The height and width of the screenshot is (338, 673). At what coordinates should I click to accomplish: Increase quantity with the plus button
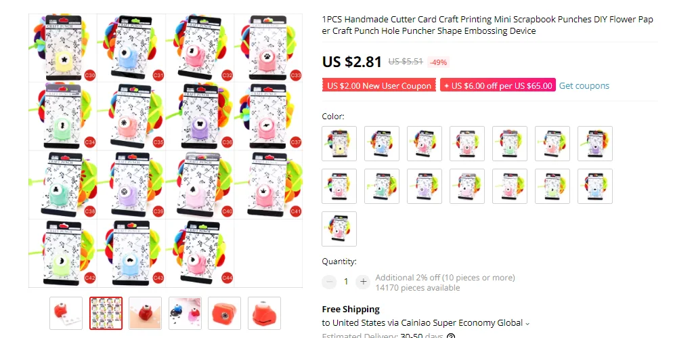pyautogui.click(x=363, y=282)
